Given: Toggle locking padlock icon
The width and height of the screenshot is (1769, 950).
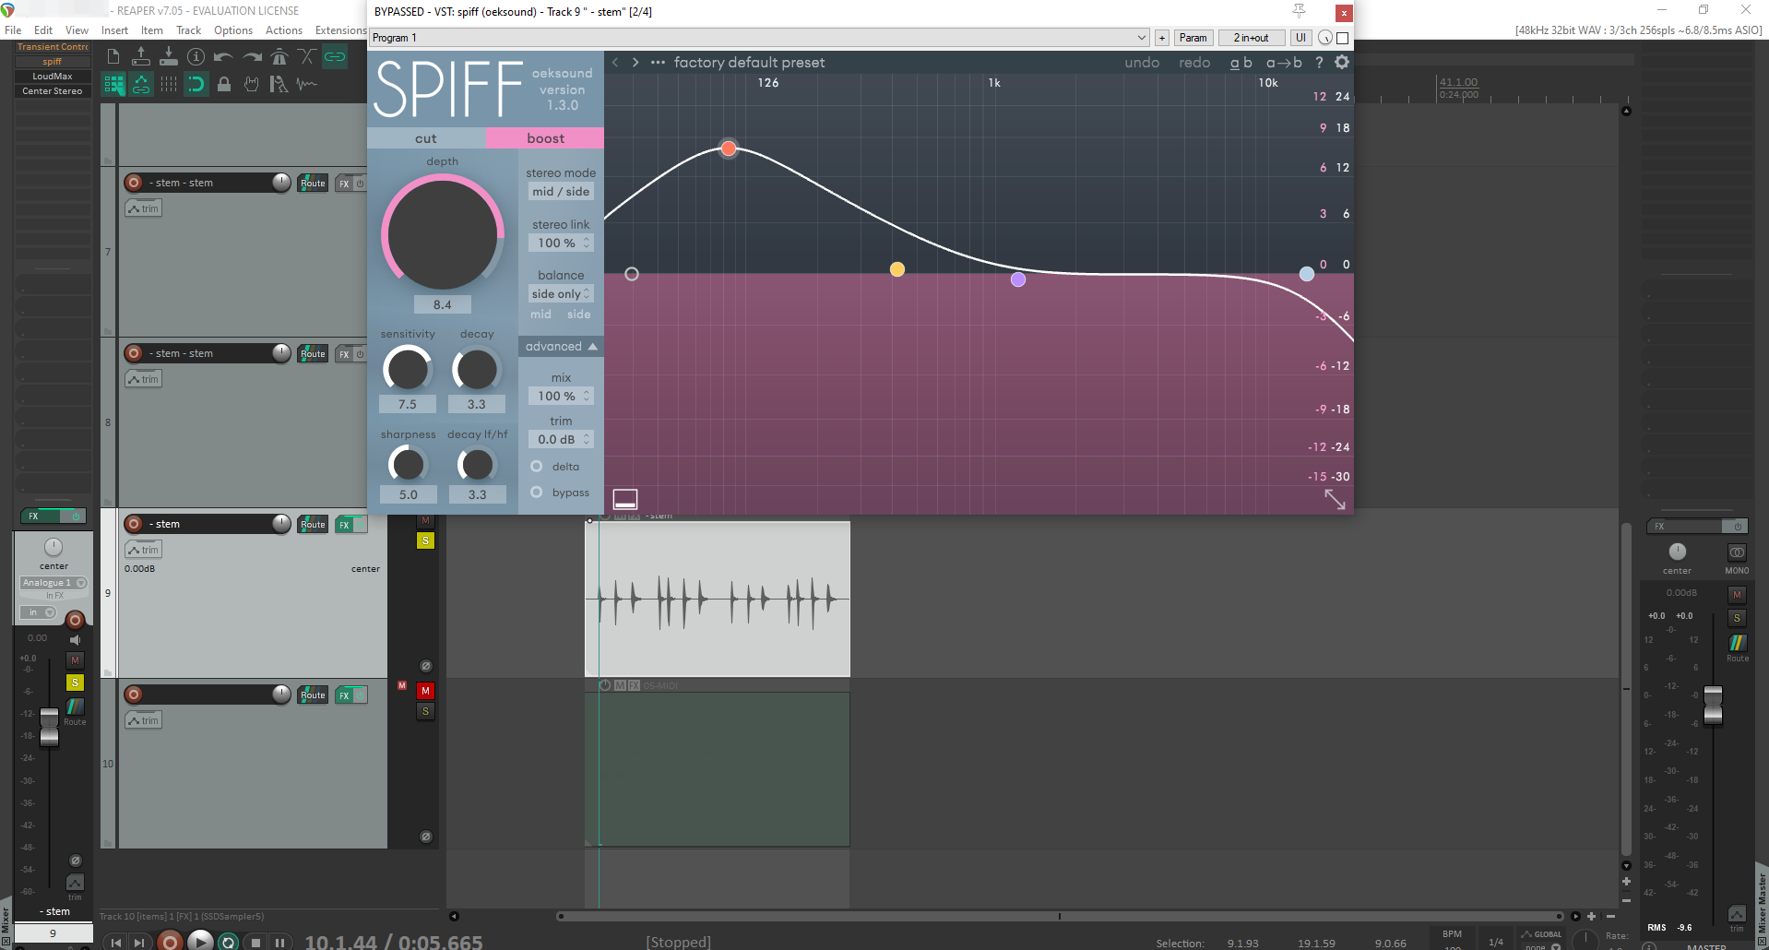Looking at the screenshot, I should [224, 85].
